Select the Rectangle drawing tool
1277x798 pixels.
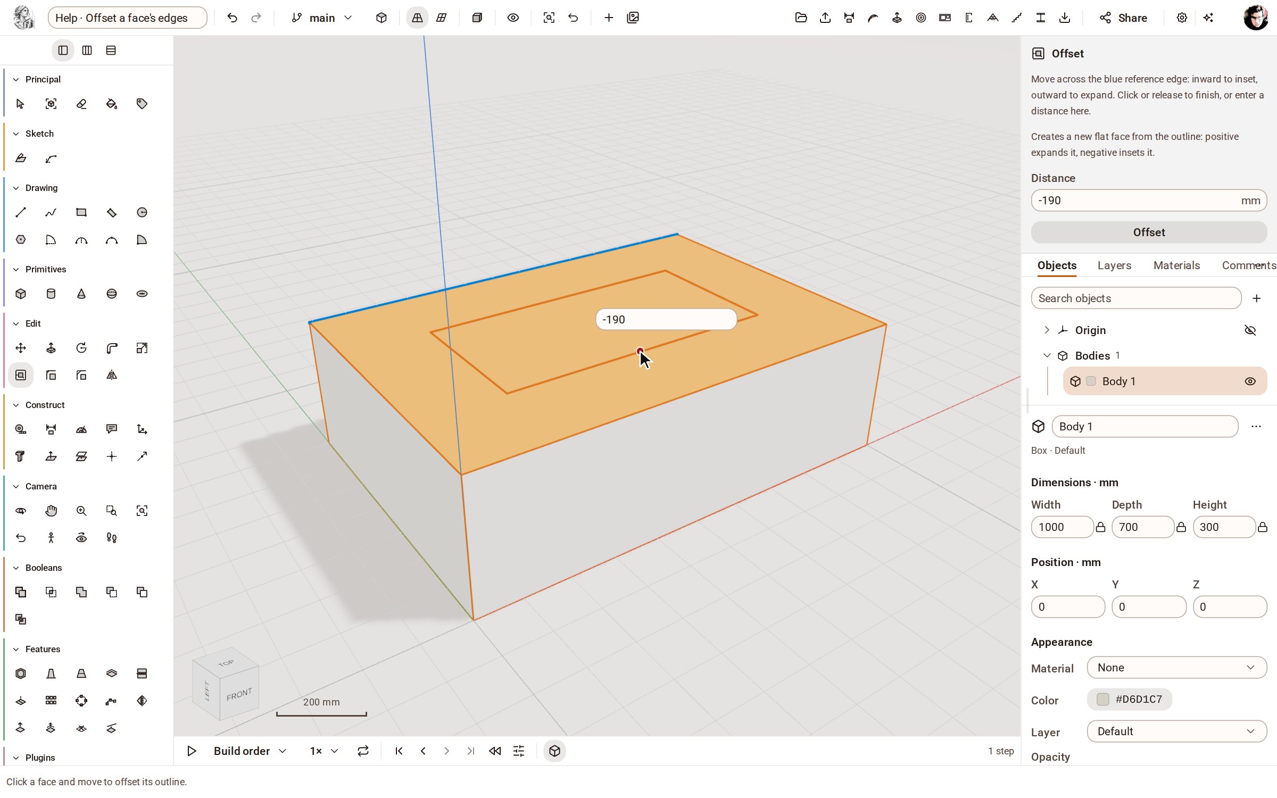81,212
